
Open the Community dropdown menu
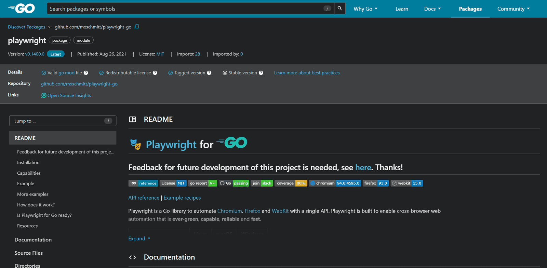point(513,9)
